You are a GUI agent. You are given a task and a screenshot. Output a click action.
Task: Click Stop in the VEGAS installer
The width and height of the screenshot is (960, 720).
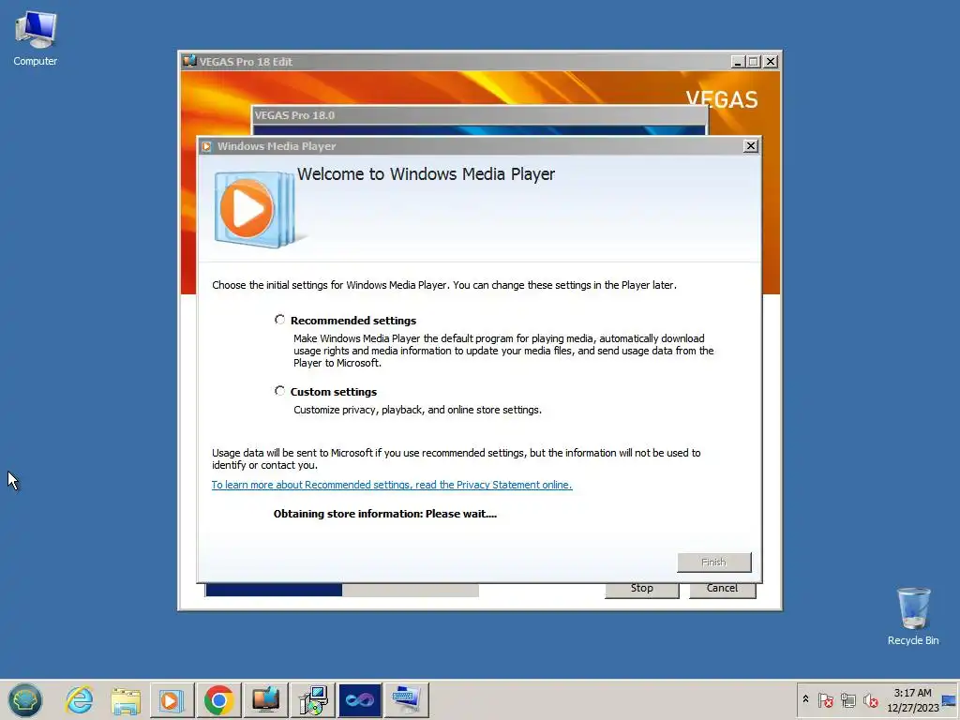pos(641,589)
